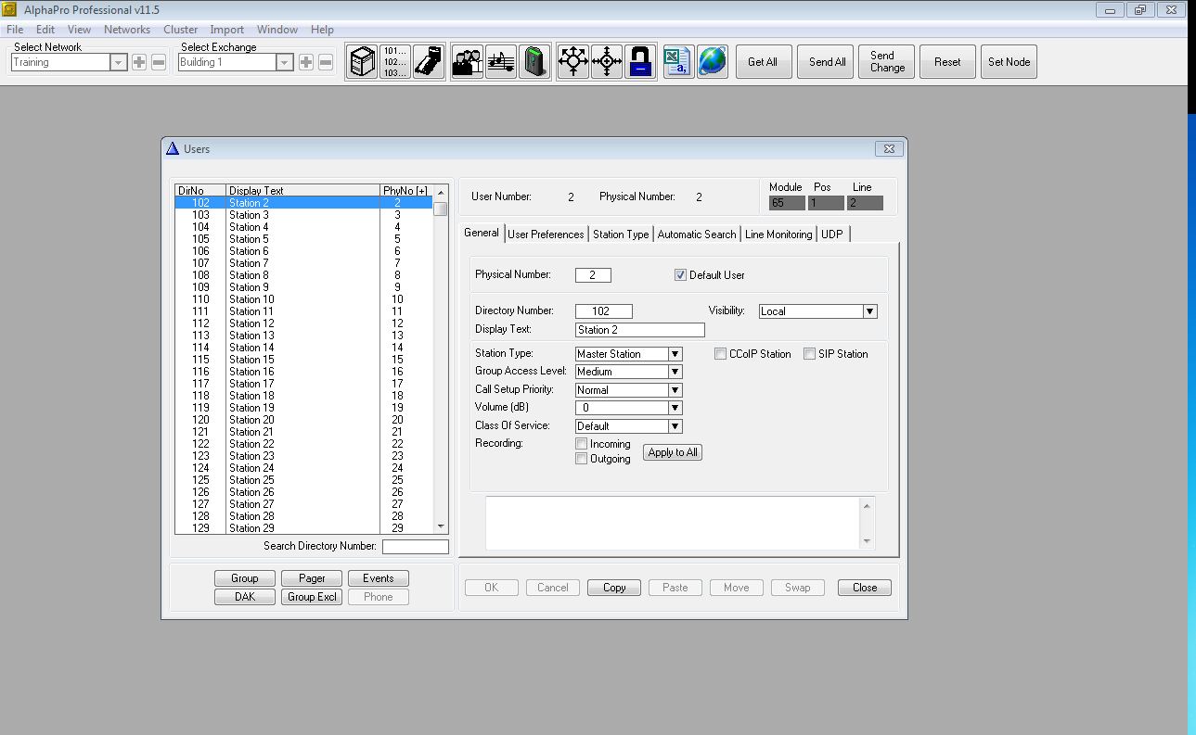Open the Networks menu

click(x=127, y=30)
